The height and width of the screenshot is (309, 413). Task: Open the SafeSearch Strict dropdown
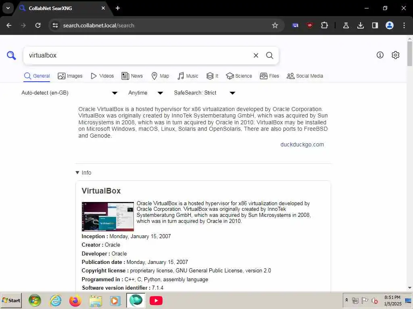(x=204, y=93)
